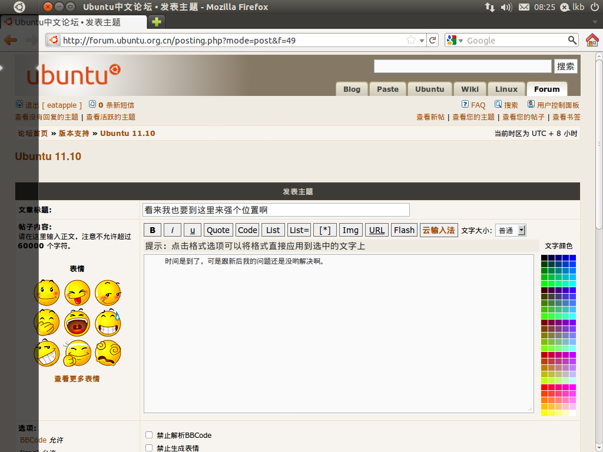Insert the shy smirking emoticon
The image size is (603, 452).
click(108, 293)
